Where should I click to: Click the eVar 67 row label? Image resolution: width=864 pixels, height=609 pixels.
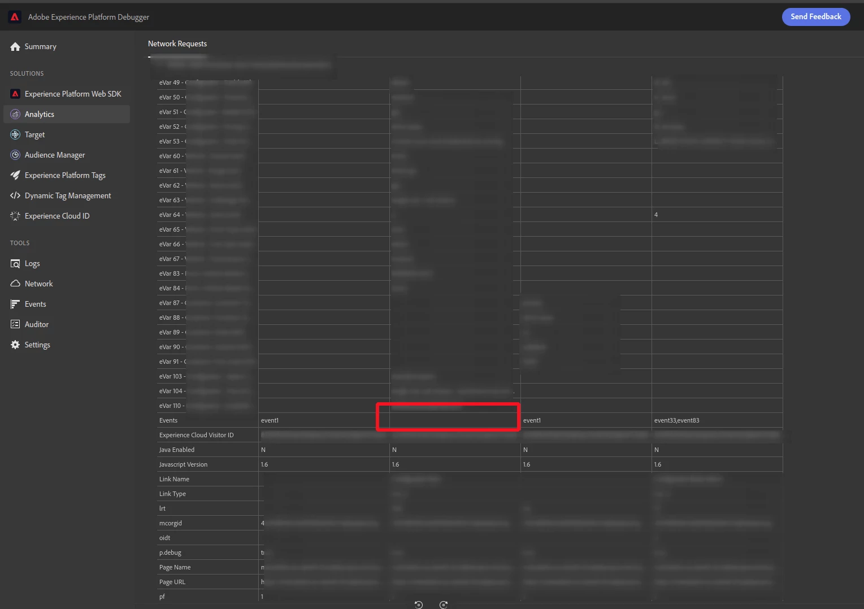(172, 259)
